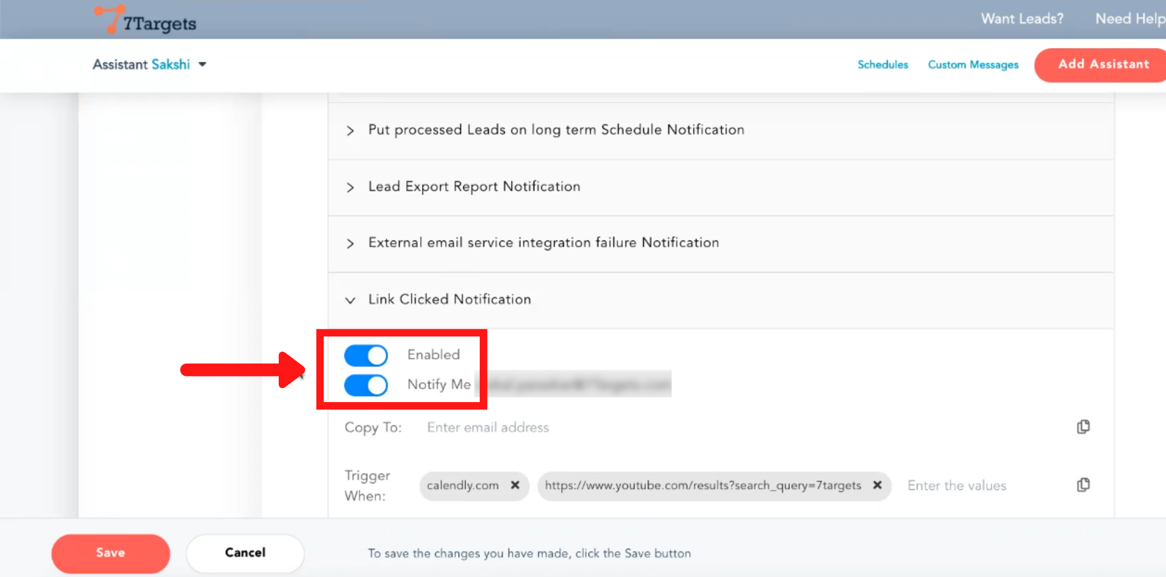Viewport: 1166px width, 577px height.
Task: Expand Put processed Leads long term Schedule Notification
Action: pyautogui.click(x=350, y=131)
